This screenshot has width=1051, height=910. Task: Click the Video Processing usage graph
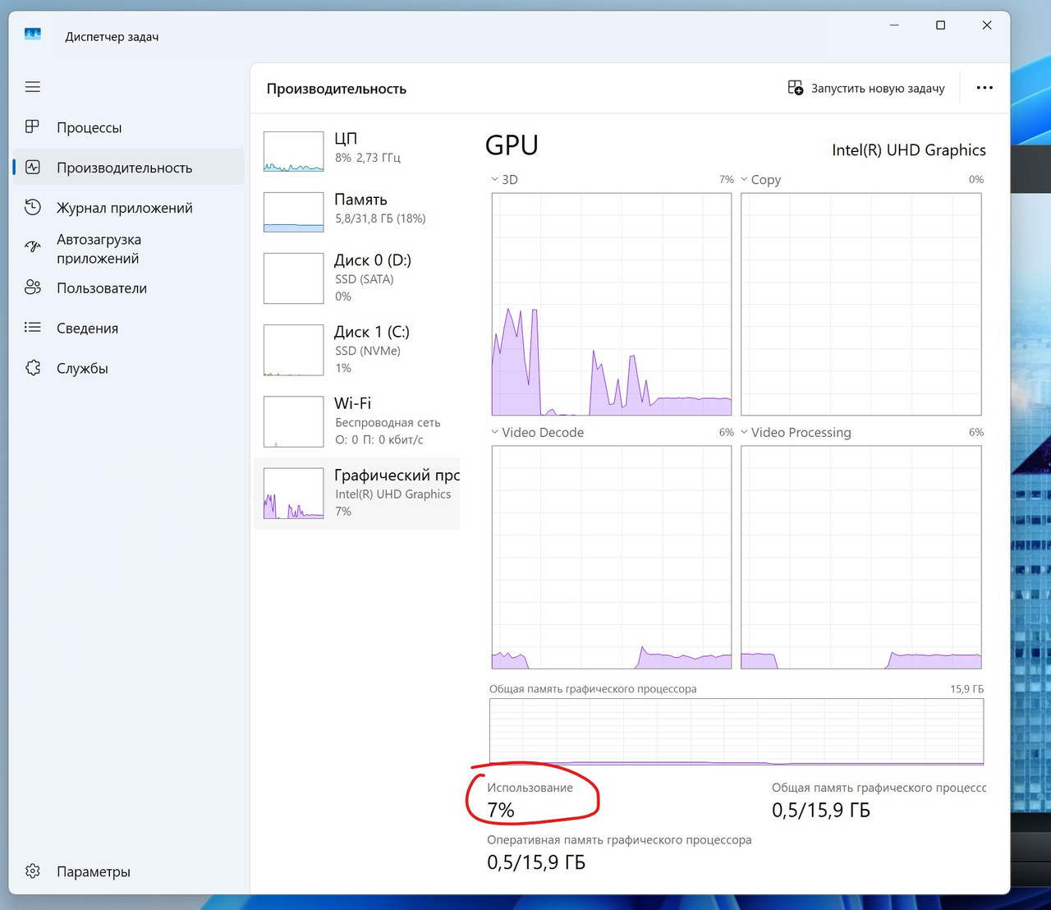861,558
